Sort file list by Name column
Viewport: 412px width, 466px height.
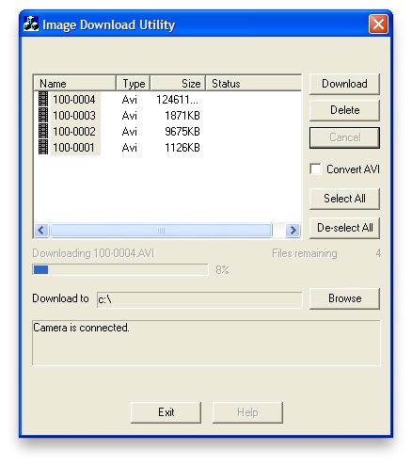pos(74,84)
